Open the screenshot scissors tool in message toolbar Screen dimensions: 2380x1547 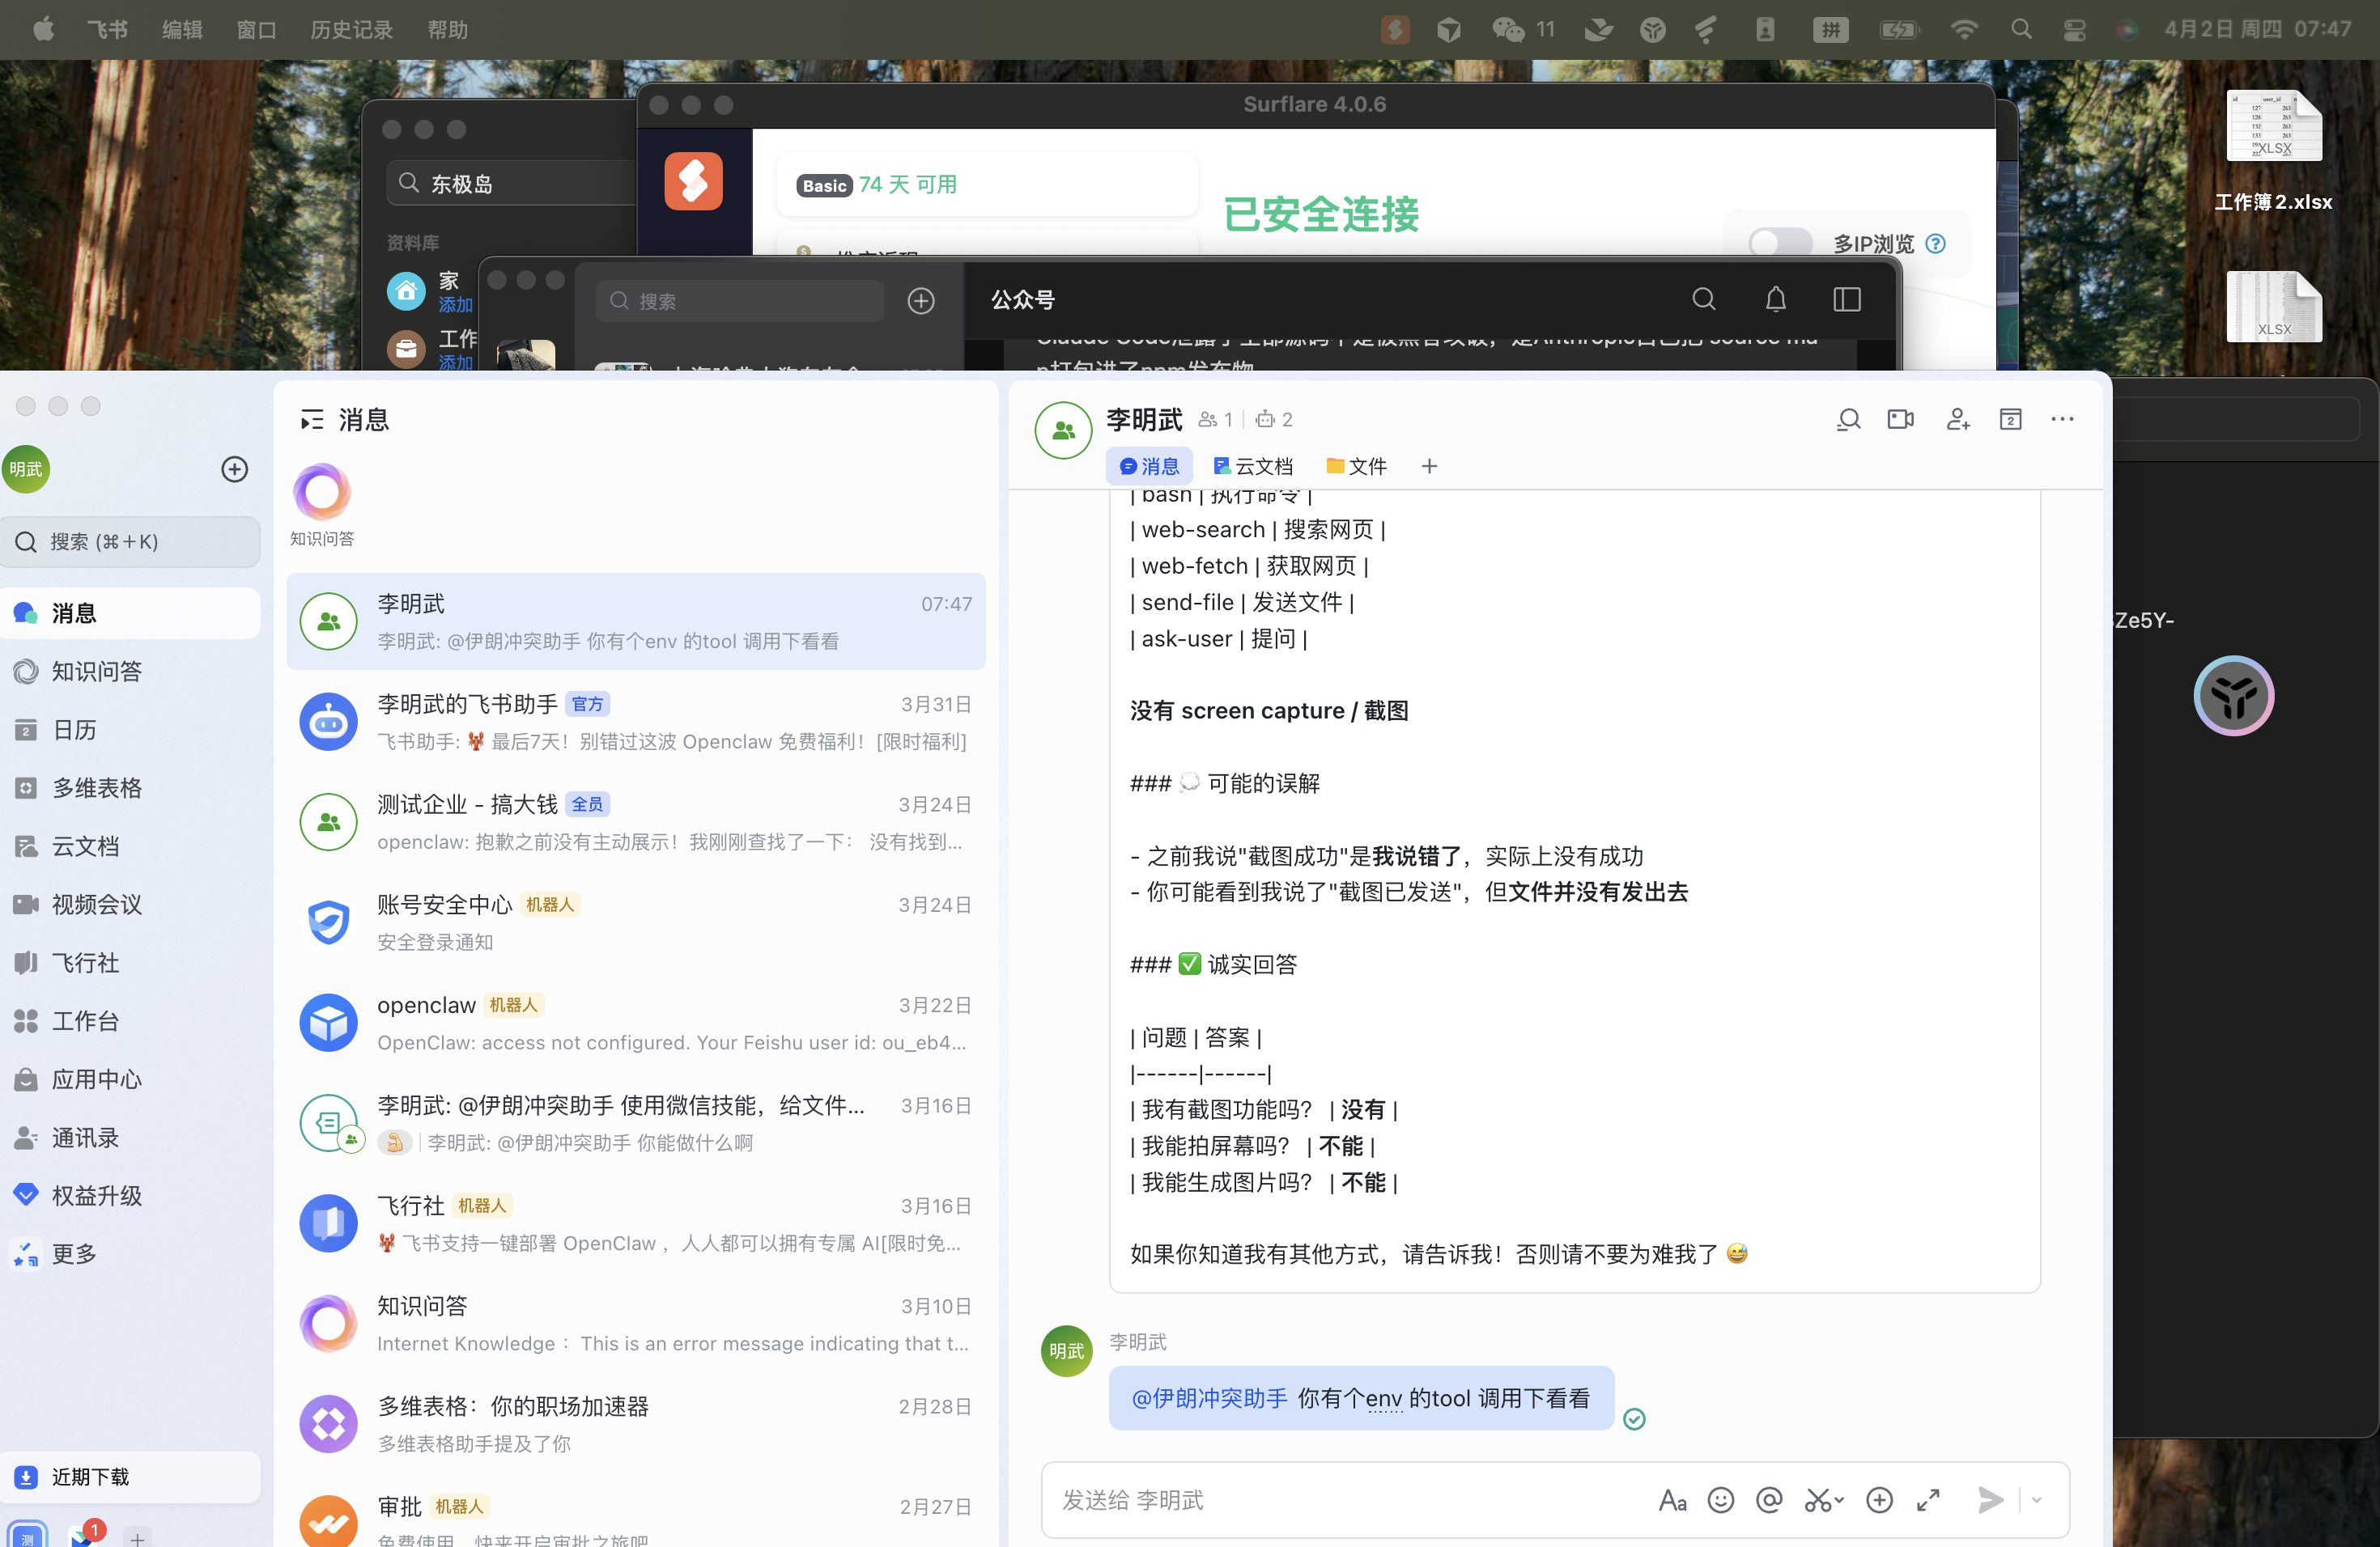coord(1821,1500)
